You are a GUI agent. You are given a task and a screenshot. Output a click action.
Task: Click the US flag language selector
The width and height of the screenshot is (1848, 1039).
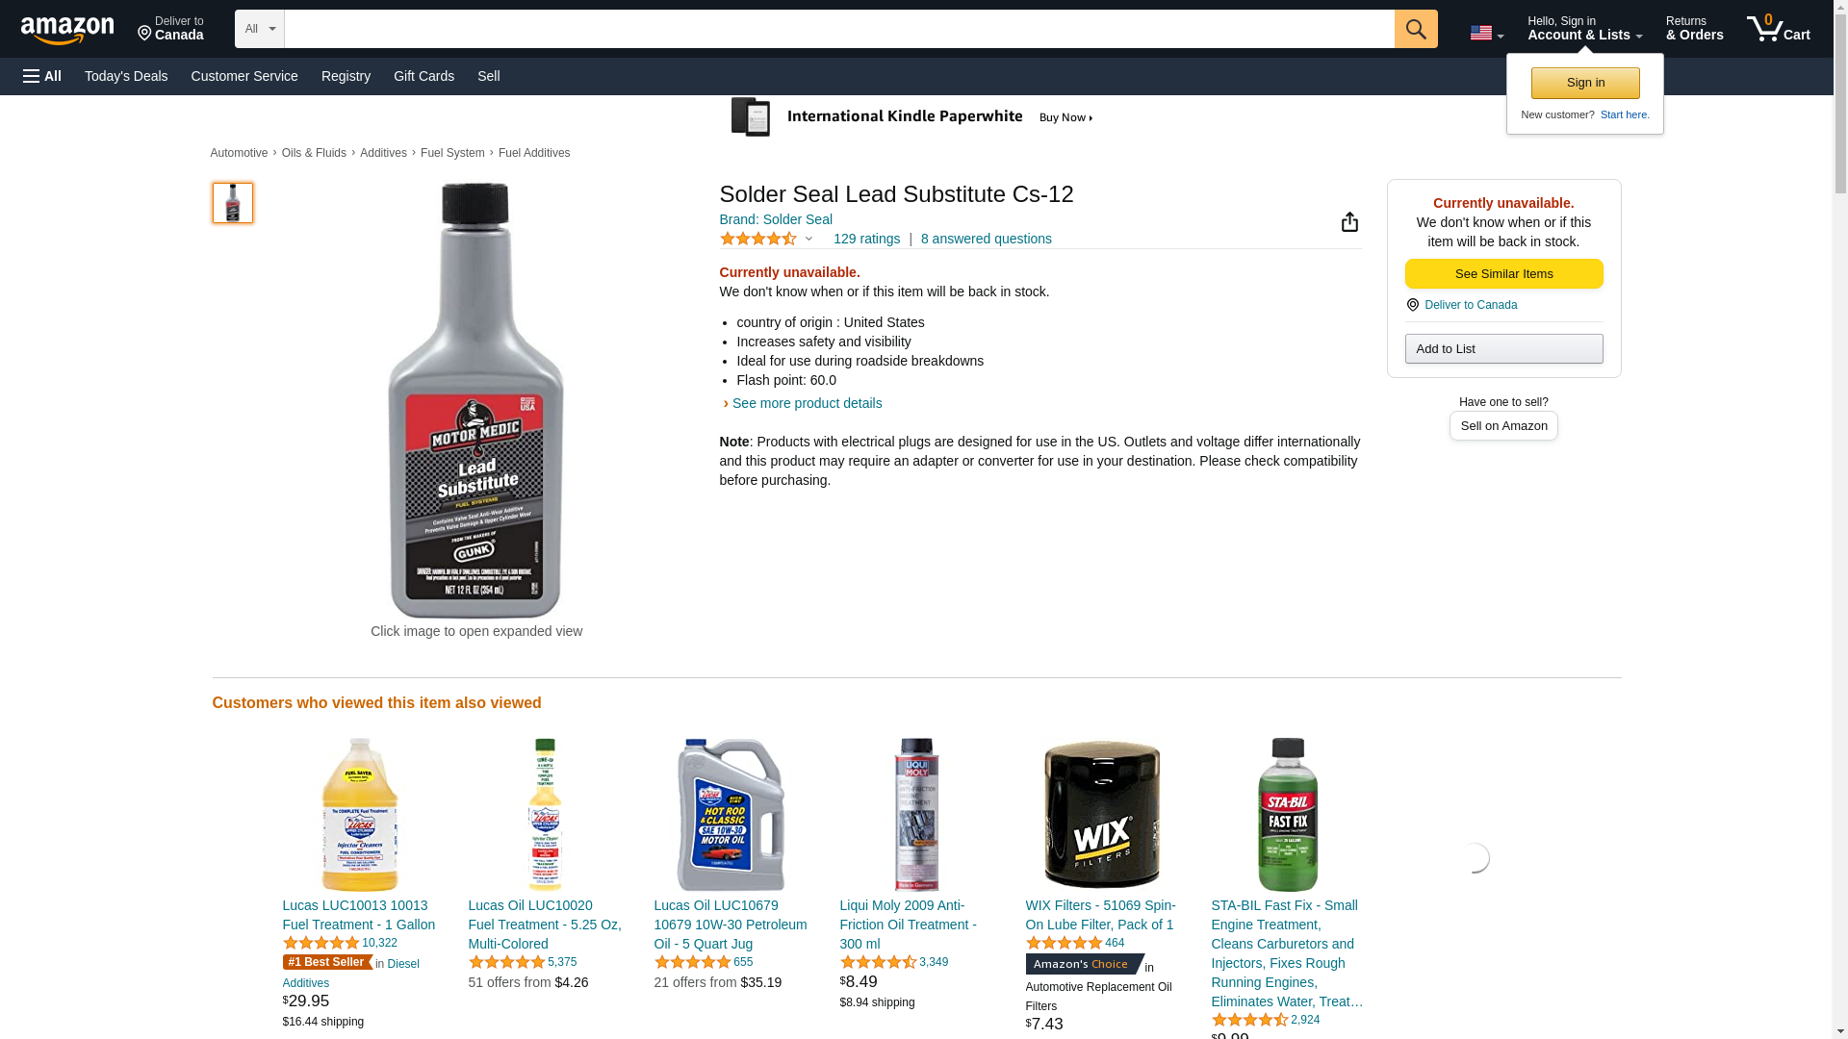pyautogui.click(x=1486, y=33)
